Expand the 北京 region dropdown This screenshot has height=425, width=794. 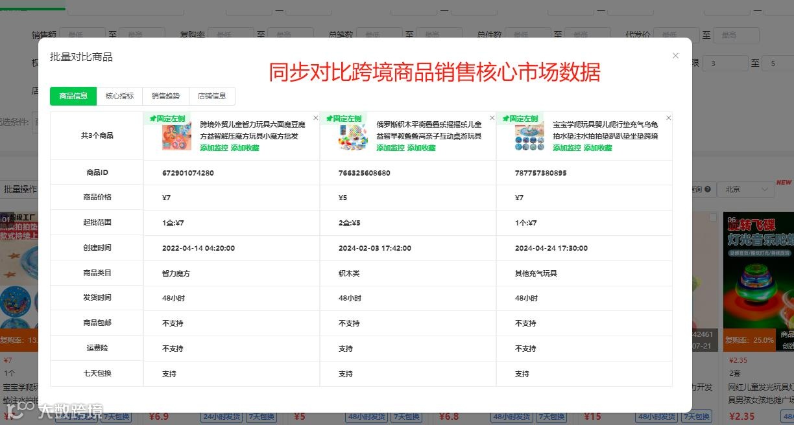point(747,189)
